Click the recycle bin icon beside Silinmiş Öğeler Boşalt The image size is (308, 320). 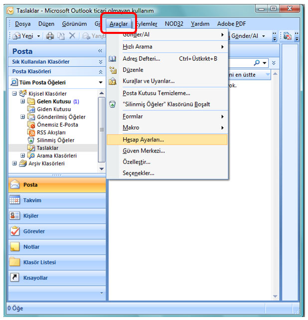coord(112,104)
